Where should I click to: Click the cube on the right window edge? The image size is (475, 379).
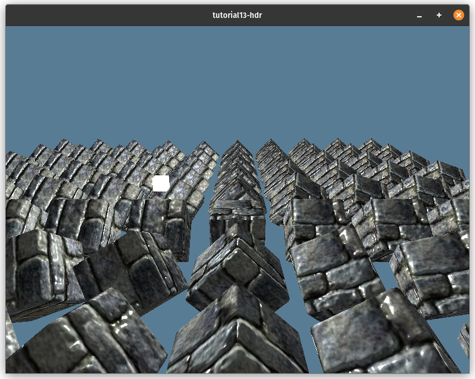tap(434, 272)
